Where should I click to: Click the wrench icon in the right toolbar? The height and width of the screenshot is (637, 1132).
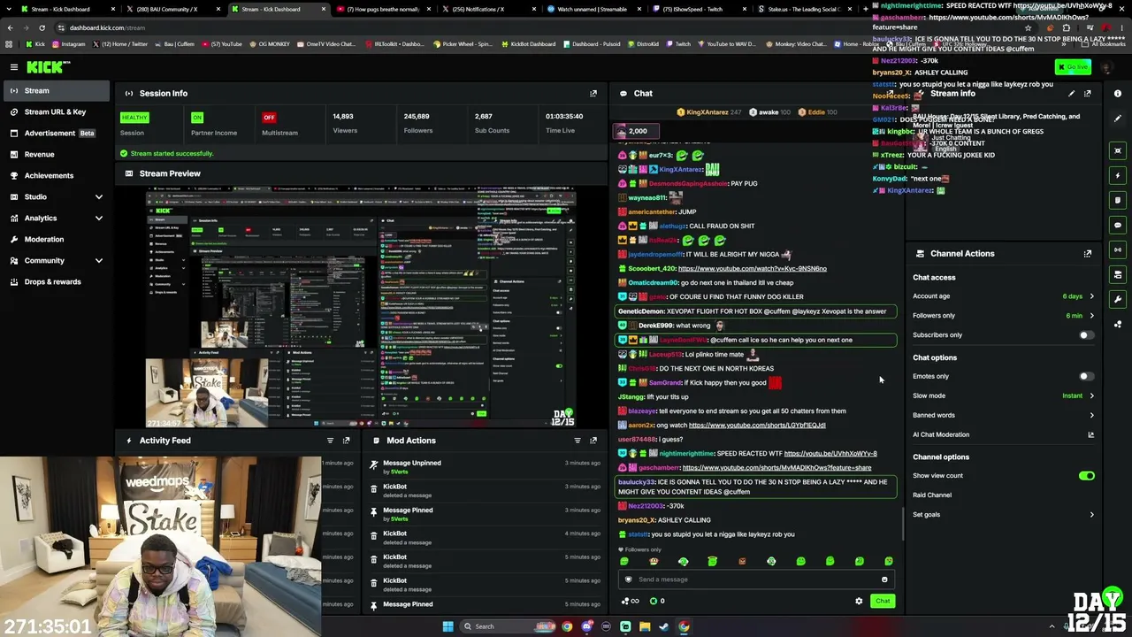click(x=1118, y=299)
